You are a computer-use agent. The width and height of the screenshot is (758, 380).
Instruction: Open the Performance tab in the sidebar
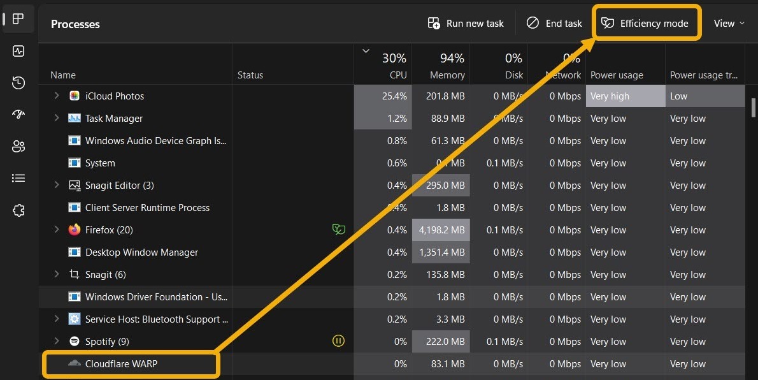pyautogui.click(x=18, y=51)
